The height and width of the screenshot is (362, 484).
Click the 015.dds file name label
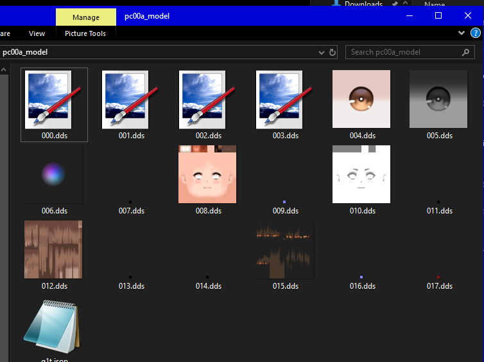click(286, 286)
